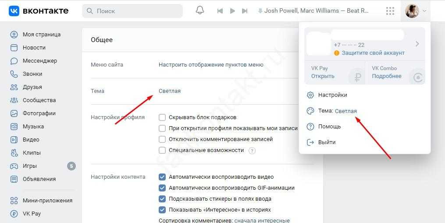Choose Выйти in the profile menu
This screenshot has height=223, width=445.
click(327, 142)
